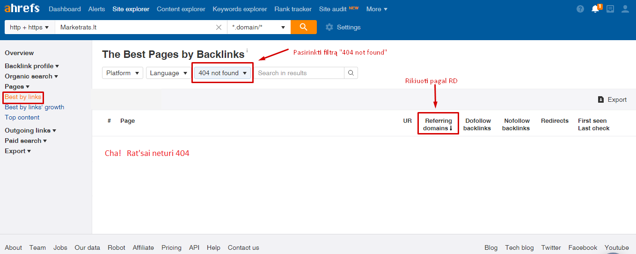Open Tech blog footer link
The image size is (636, 254).
click(x=519, y=247)
